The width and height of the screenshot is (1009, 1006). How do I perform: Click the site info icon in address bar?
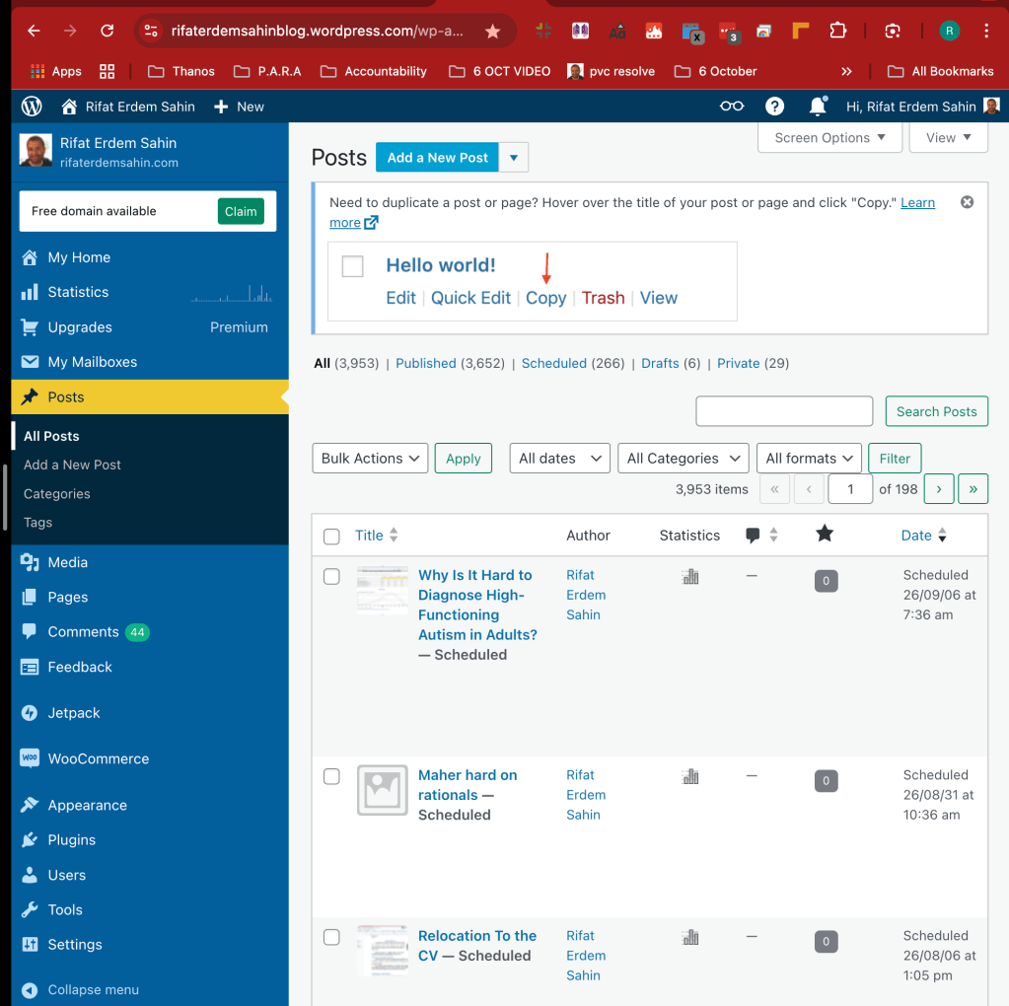coord(151,31)
